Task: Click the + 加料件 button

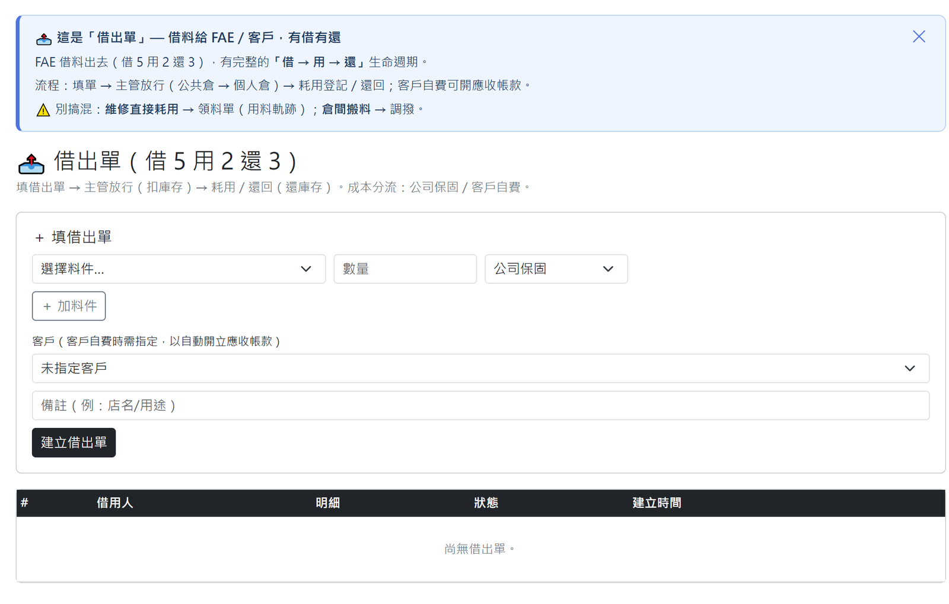Action: (x=69, y=306)
